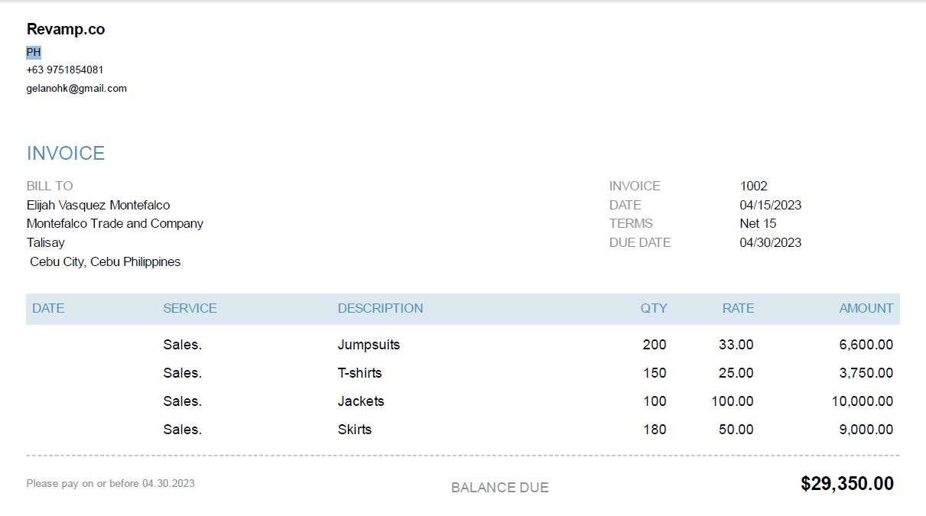Viewport: 926px width, 516px height.
Task: Click the gelanohk@gmail.com email address
Action: (x=76, y=88)
